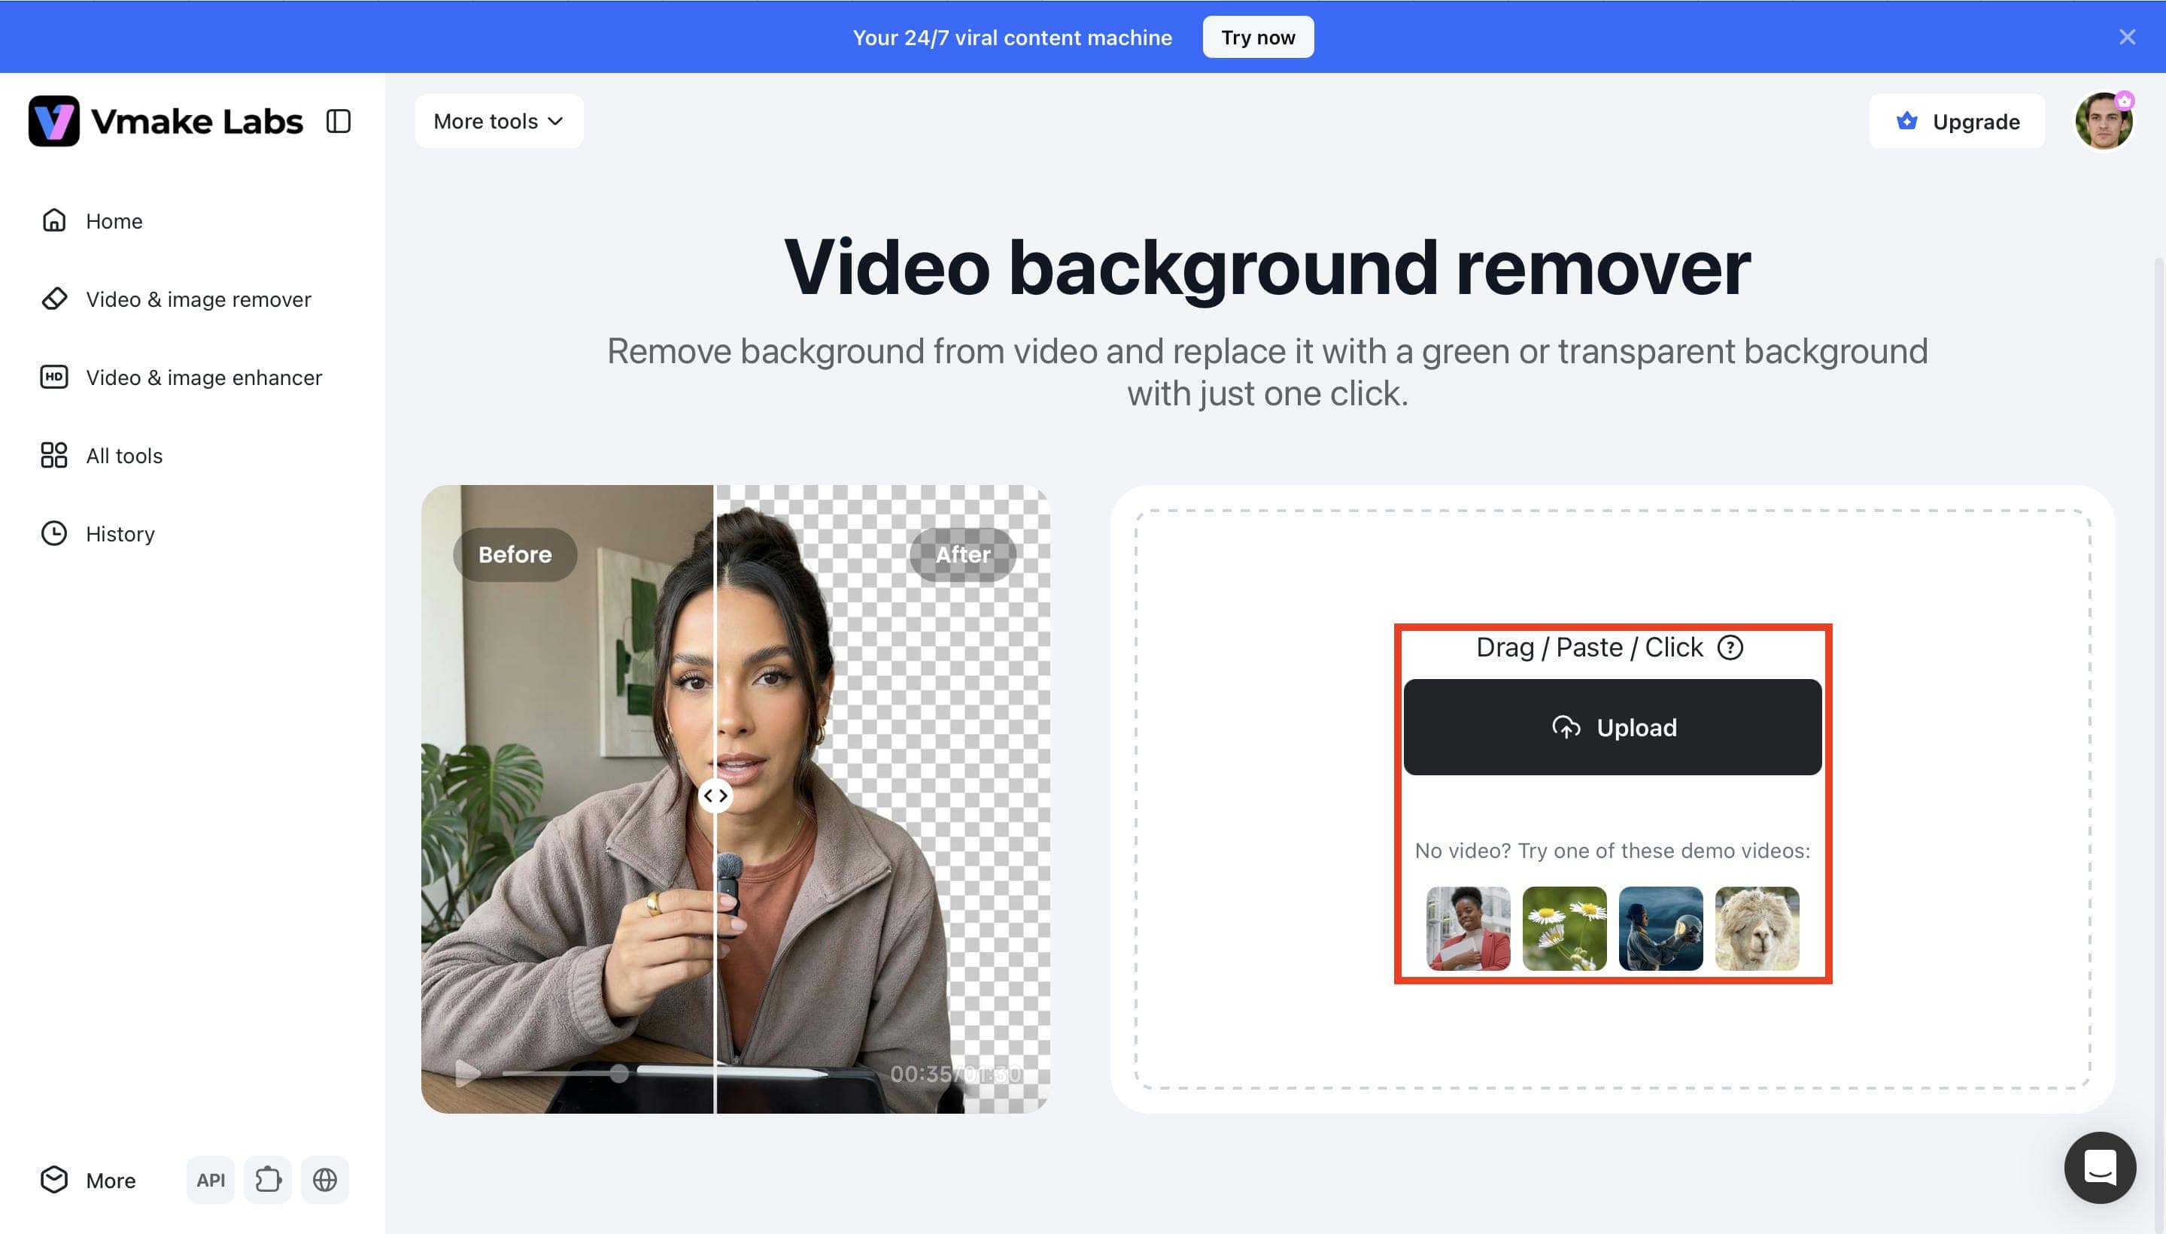Click the cloud upload icon
This screenshot has width=2166, height=1234.
[1566, 727]
